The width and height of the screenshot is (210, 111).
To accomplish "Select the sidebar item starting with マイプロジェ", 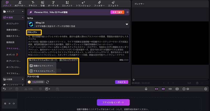I will coord(13,73).
